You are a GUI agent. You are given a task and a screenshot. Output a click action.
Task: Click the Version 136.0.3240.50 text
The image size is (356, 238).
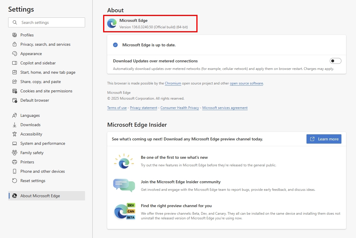click(x=154, y=27)
